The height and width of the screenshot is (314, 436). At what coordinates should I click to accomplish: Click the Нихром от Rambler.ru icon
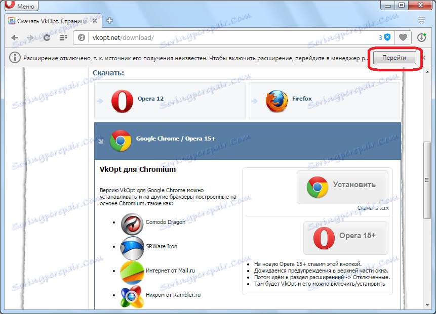coord(132,296)
